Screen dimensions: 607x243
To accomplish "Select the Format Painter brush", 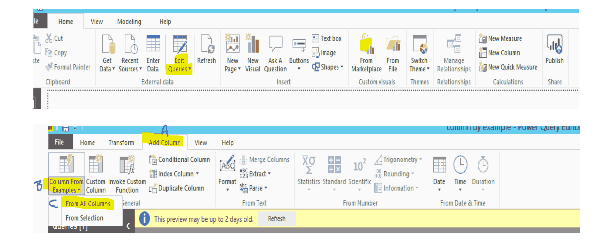I will pyautogui.click(x=49, y=67).
